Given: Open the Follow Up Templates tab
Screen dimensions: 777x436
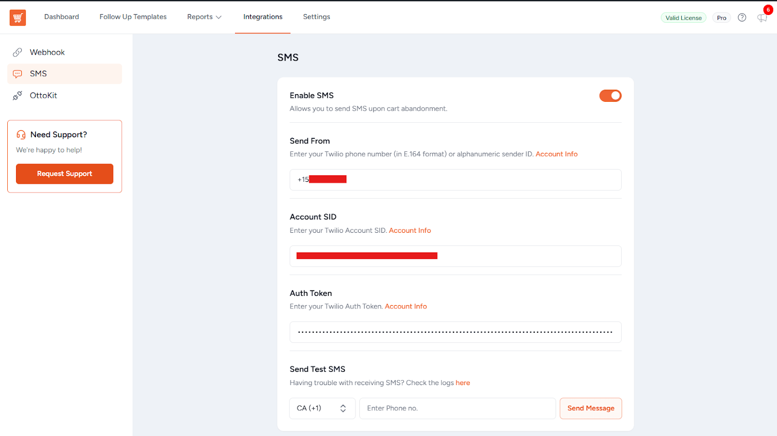Looking at the screenshot, I should tap(133, 17).
